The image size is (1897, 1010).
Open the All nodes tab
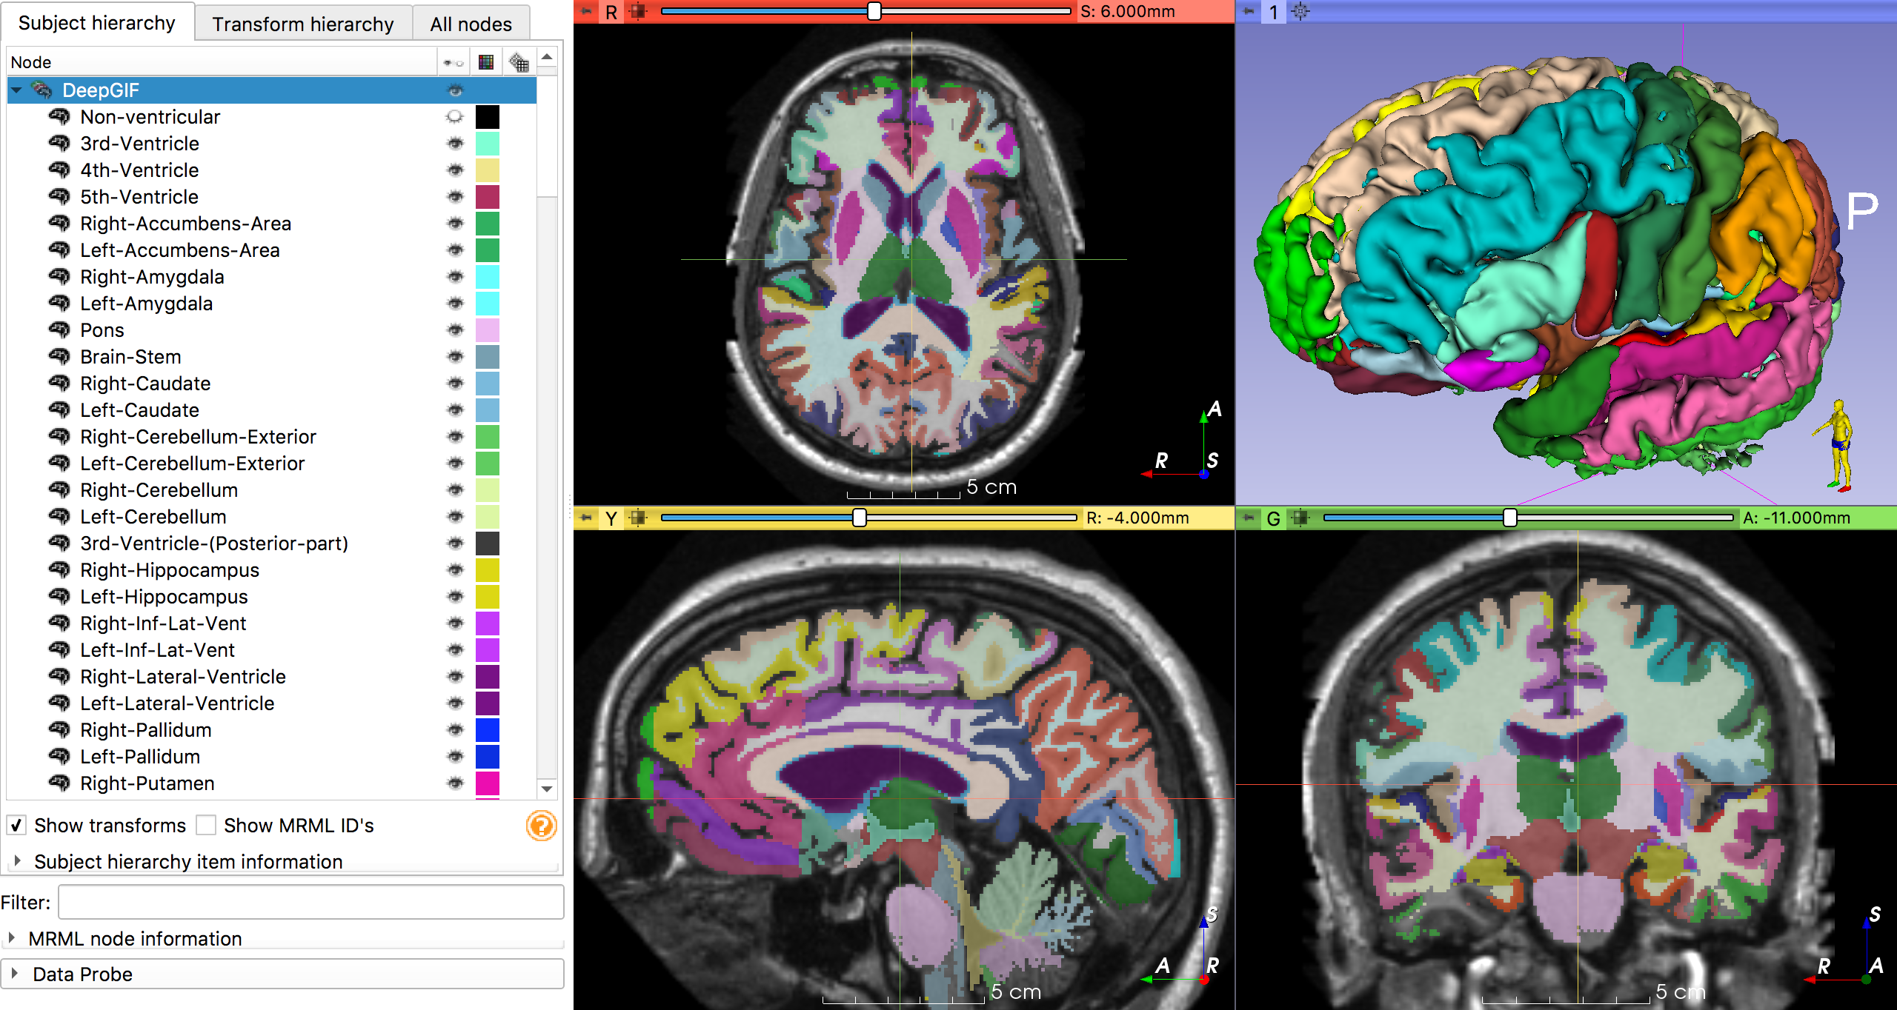(471, 24)
